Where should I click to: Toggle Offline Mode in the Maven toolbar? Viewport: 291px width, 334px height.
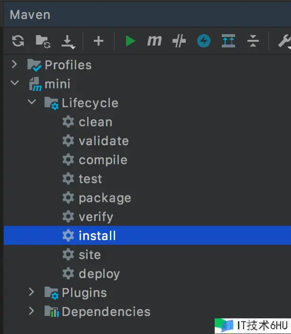[x=179, y=41]
